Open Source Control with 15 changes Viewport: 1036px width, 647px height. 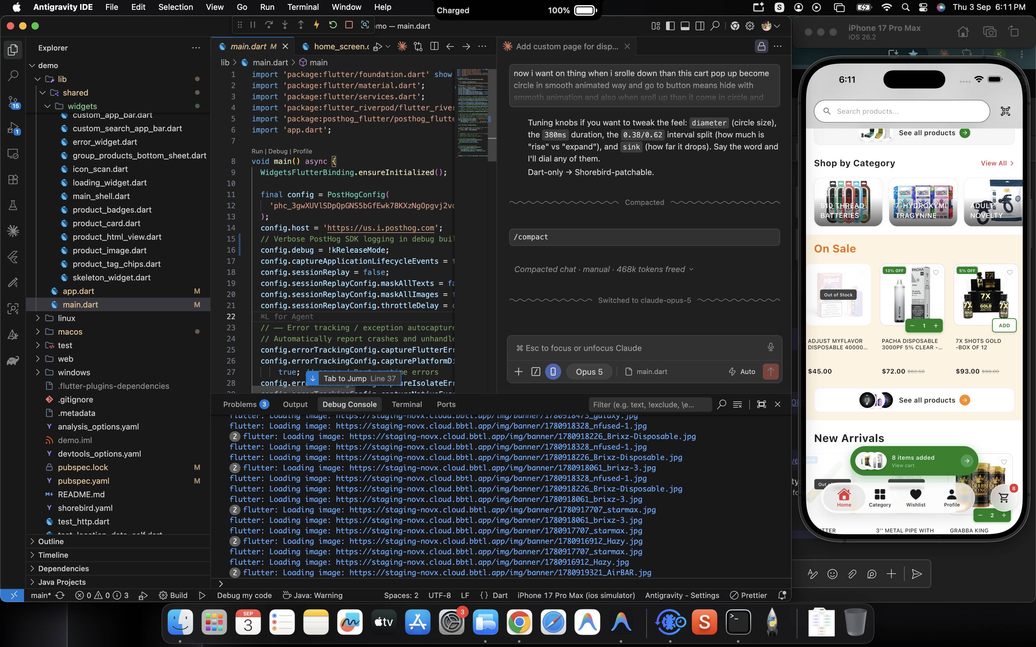(13, 102)
